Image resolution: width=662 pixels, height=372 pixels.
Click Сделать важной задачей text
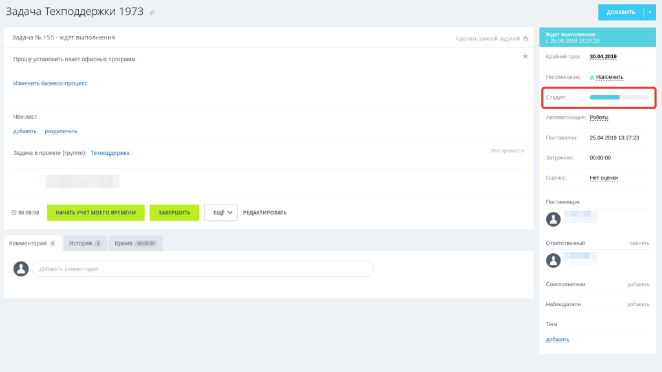[487, 38]
